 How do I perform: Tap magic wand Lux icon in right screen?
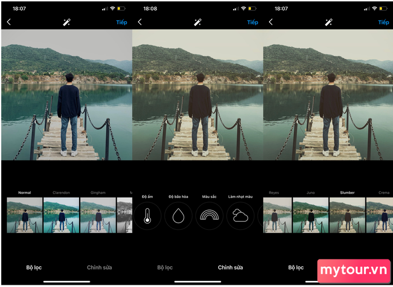coord(328,22)
